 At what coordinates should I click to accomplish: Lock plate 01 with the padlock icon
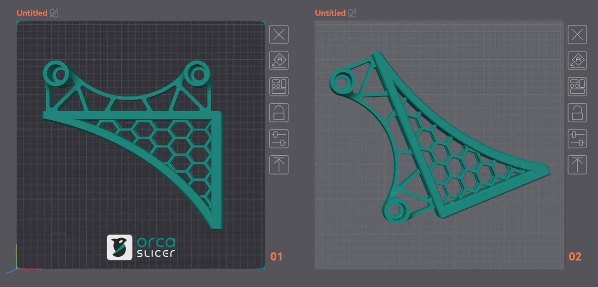(x=279, y=113)
